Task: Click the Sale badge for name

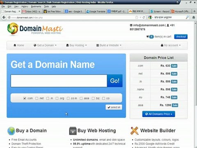Action: (x=174, y=90)
